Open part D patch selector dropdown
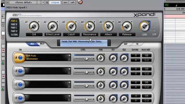185x104 pixels. [69, 96]
